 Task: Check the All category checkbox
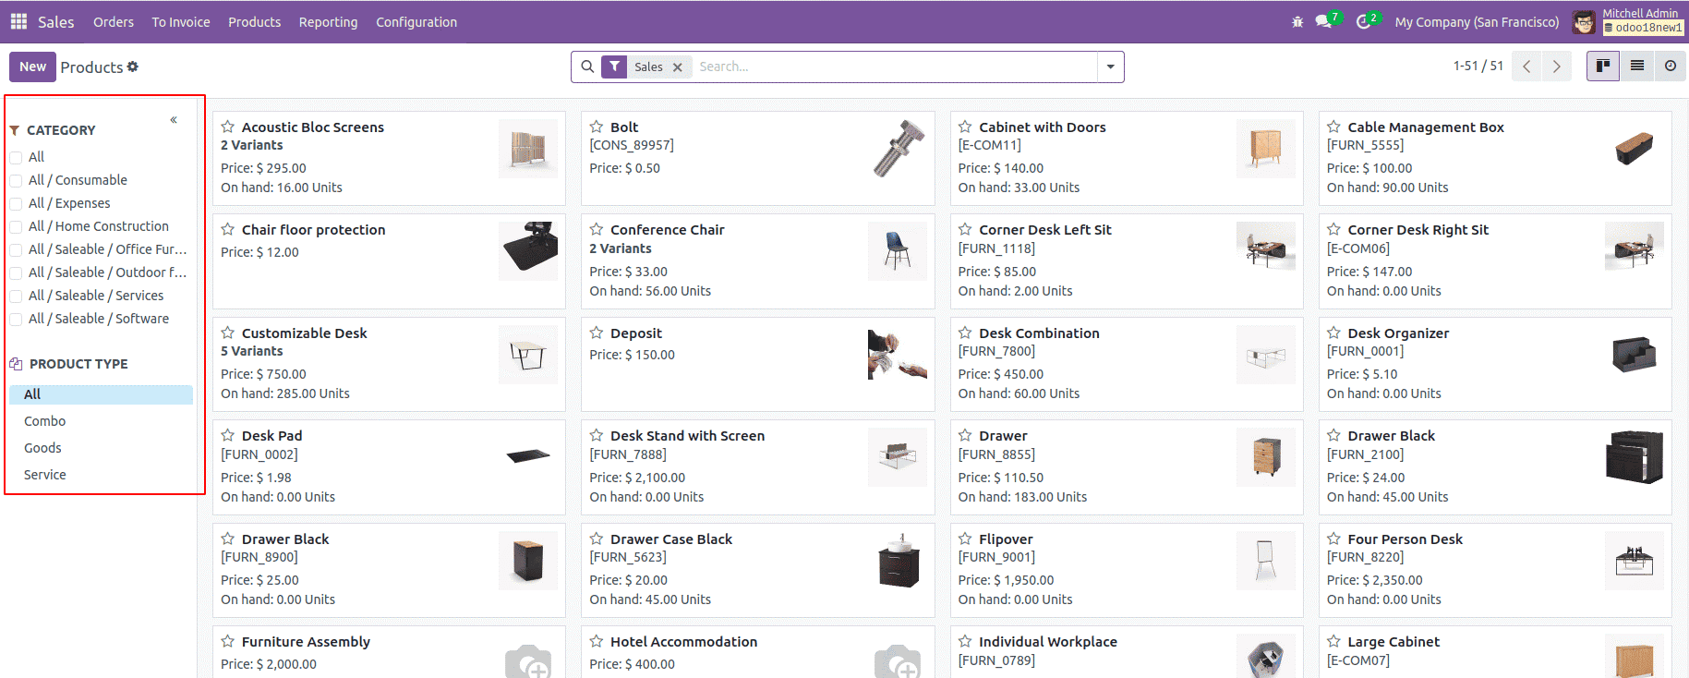click(x=16, y=158)
